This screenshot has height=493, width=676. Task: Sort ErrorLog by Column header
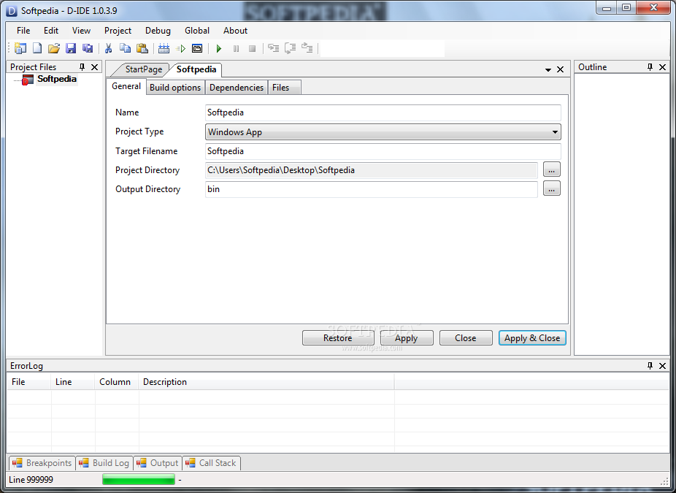click(116, 382)
